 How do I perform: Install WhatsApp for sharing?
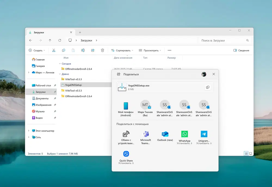pyautogui.click(x=185, y=138)
